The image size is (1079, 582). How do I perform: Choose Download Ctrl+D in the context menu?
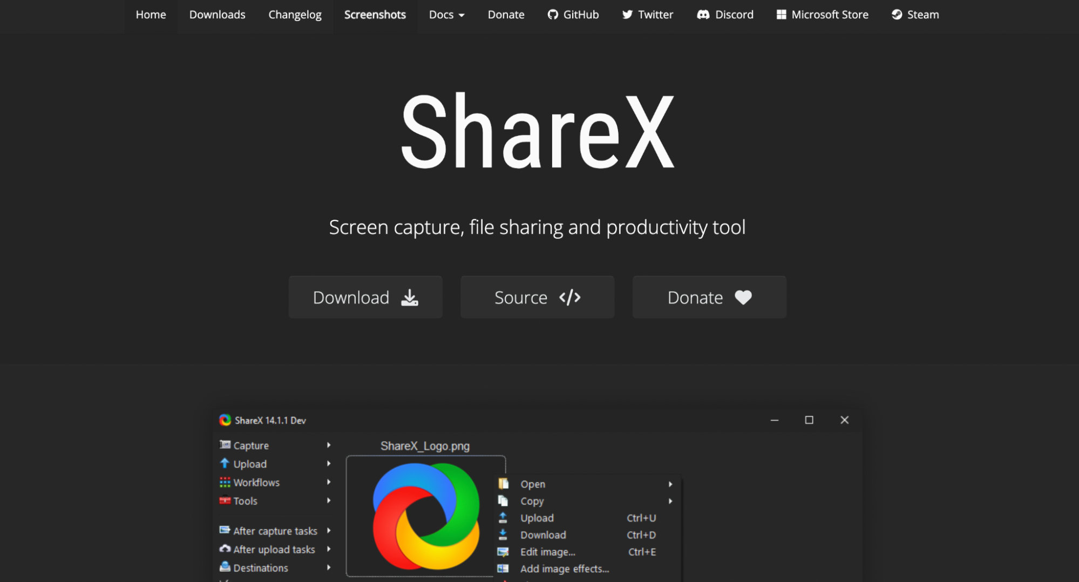click(x=587, y=535)
